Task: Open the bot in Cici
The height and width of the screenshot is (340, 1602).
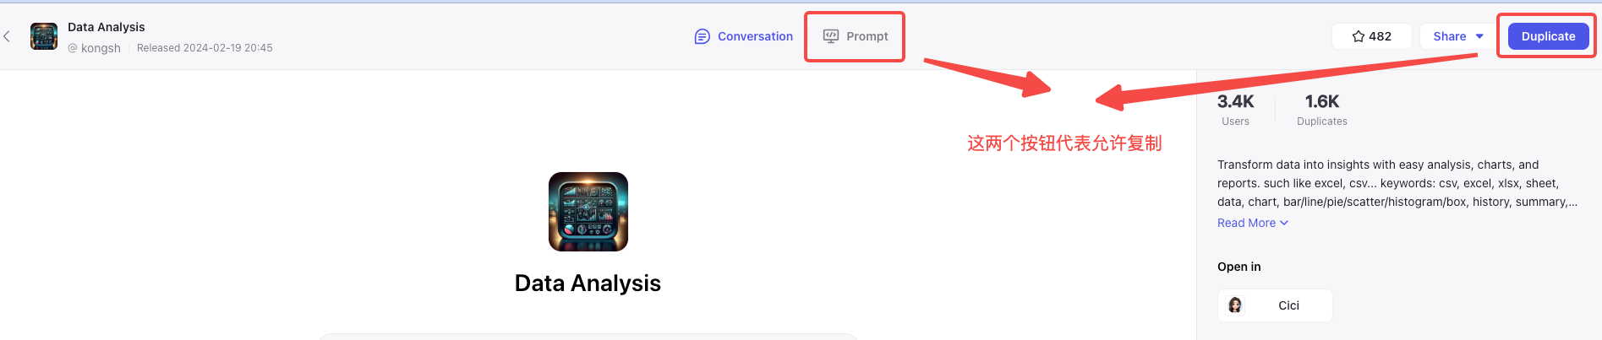Action: (1275, 305)
